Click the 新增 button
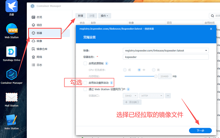 [81, 16]
